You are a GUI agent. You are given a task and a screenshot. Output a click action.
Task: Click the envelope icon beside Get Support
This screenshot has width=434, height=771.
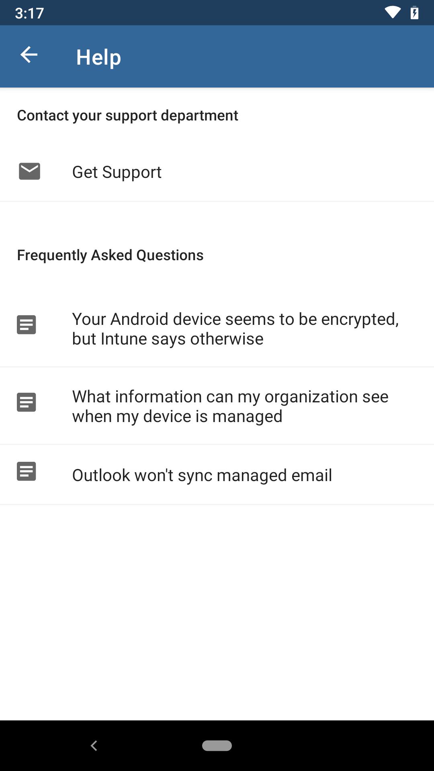pyautogui.click(x=29, y=171)
